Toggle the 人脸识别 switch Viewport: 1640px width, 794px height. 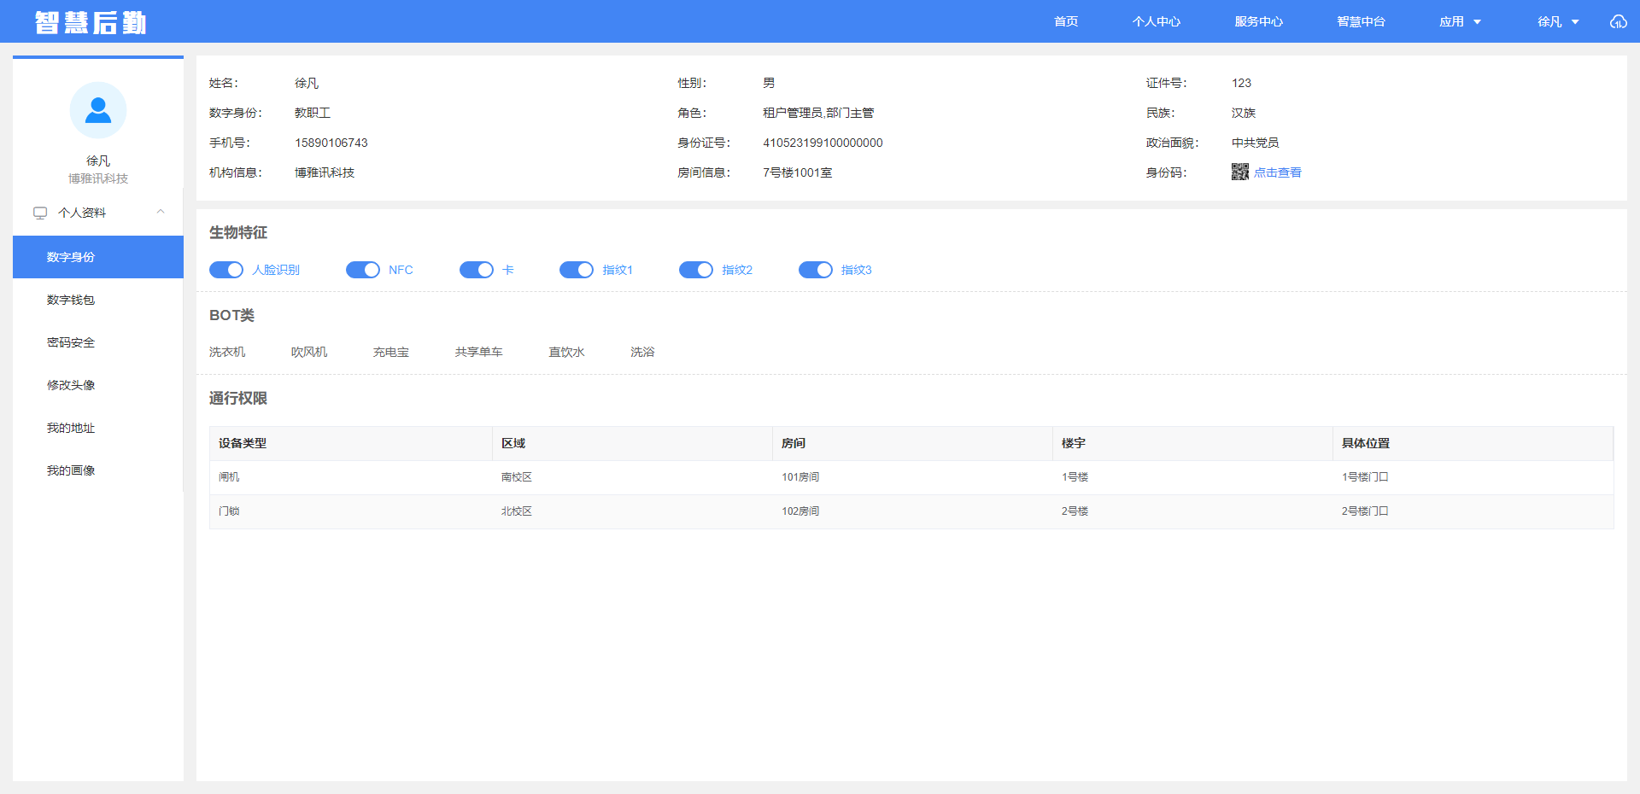point(226,270)
